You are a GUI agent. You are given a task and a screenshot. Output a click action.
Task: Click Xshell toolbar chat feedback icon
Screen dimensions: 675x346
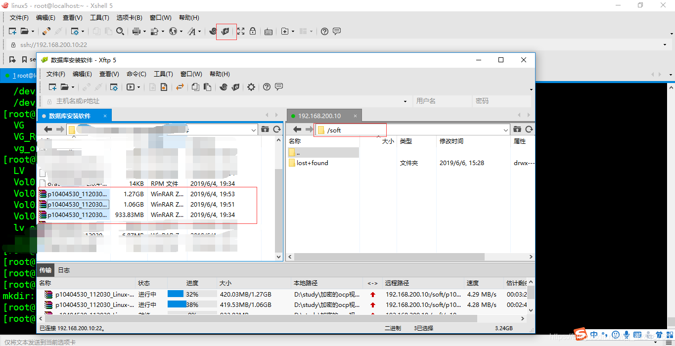click(x=337, y=31)
